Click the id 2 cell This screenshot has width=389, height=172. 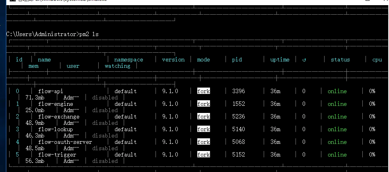18,117
